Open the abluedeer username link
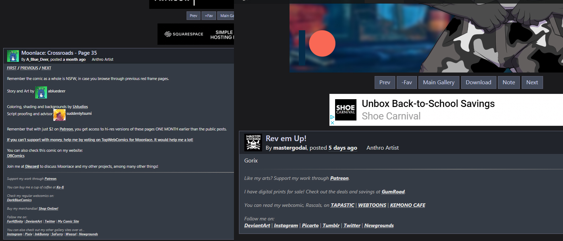563x241 pixels. 57,91
